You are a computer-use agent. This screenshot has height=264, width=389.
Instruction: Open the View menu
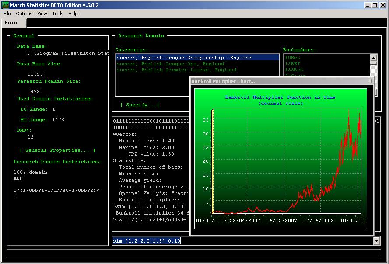point(42,14)
